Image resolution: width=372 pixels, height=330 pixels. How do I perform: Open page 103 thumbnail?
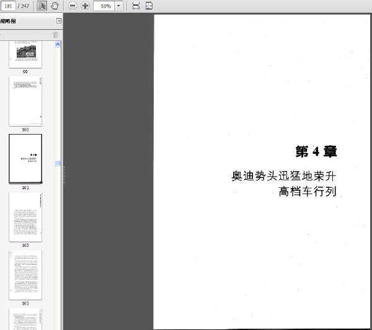[25, 275]
